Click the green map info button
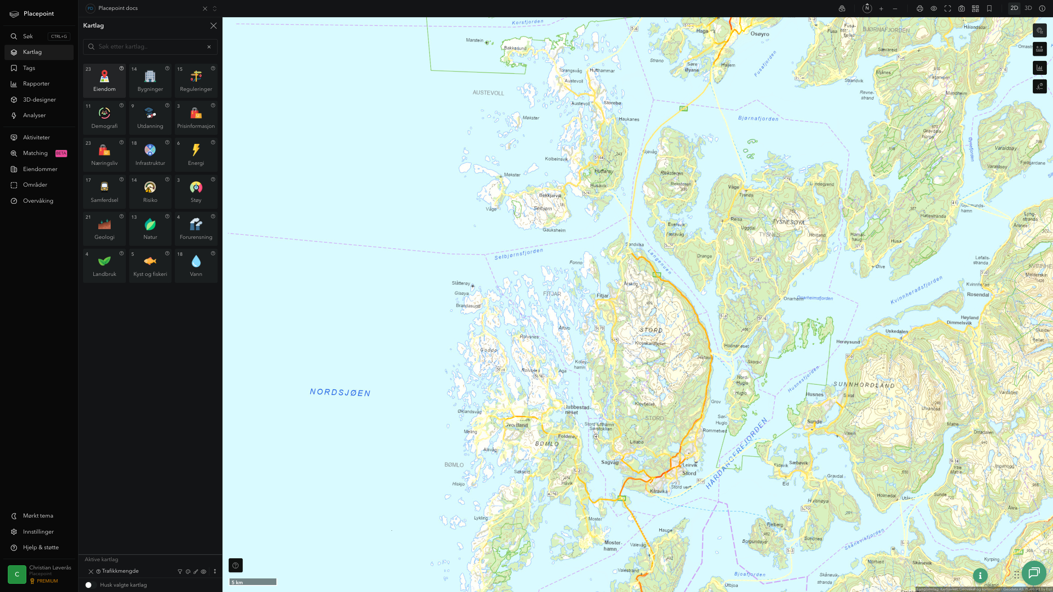 click(x=980, y=576)
